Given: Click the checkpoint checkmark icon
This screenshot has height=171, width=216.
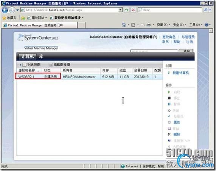Looking at the screenshot, I should point(169,116).
